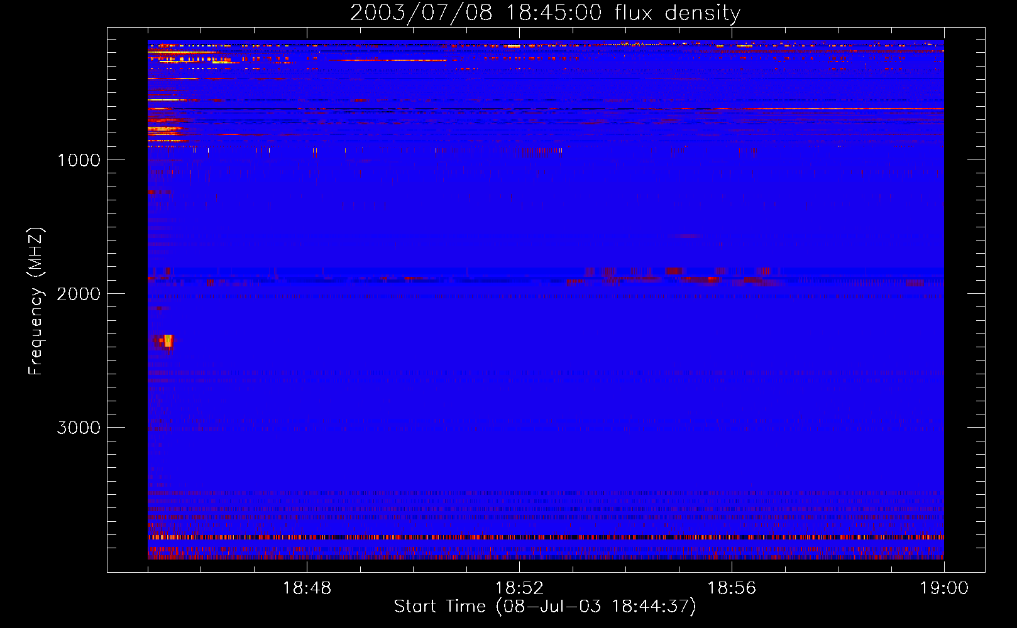Click the 18:56 time tick label

[732, 588]
